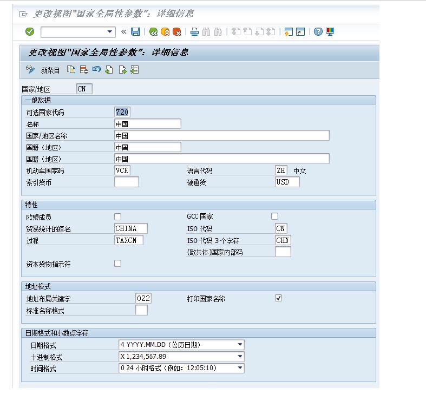Expand the 时间格式 dropdown
Image resolution: width=426 pixels, height=394 pixels.
(240, 368)
